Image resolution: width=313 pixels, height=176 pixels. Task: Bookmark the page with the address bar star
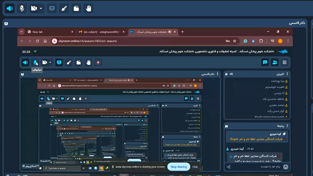(x=235, y=41)
